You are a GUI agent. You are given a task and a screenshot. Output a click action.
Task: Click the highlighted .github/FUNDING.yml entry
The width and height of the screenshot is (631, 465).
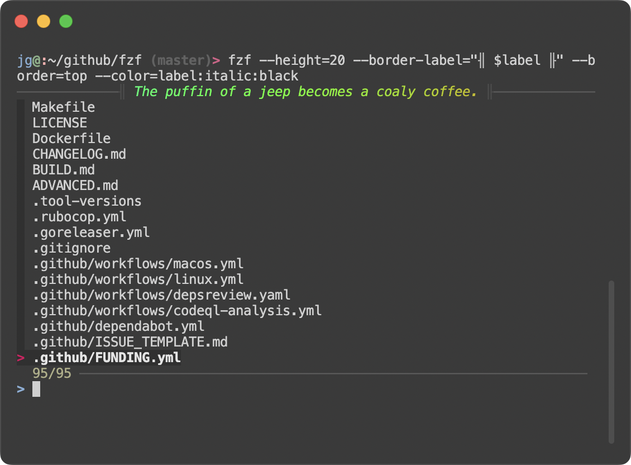click(106, 357)
